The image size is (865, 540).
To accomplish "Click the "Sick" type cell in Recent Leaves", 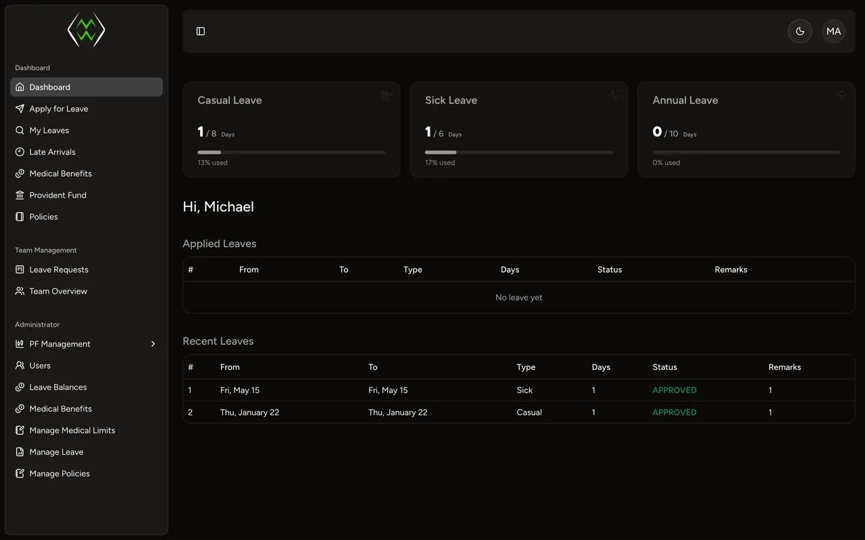I will click(524, 390).
